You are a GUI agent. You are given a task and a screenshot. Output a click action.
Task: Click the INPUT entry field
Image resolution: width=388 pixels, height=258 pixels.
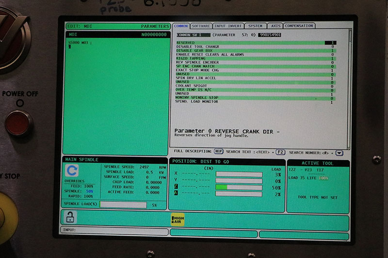click(114, 230)
